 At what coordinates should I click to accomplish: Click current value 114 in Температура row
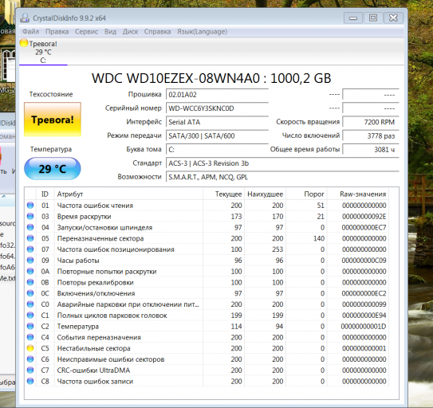(x=236, y=326)
